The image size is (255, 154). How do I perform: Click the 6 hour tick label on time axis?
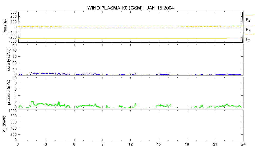pyautogui.click(x=74, y=144)
